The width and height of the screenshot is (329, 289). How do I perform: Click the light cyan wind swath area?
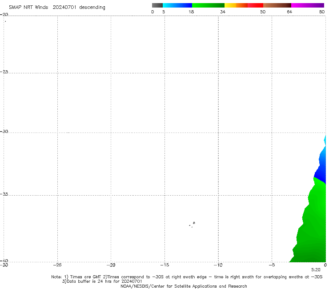(x=325, y=140)
